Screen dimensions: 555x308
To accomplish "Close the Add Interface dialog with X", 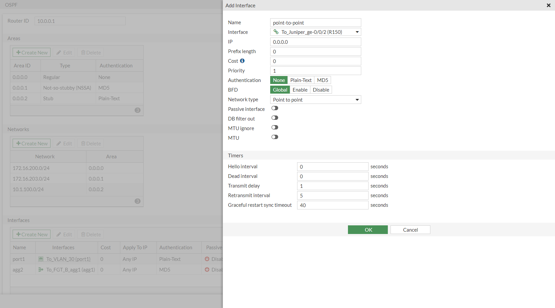I will (548, 5).
